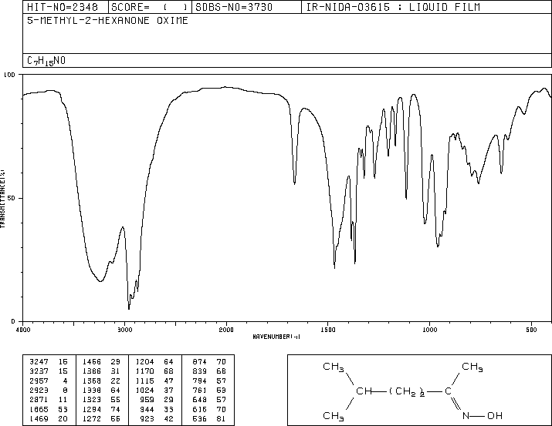The width and height of the screenshot is (552, 426).
Task: Click the N atom in the structure diagram
Action: click(x=466, y=416)
